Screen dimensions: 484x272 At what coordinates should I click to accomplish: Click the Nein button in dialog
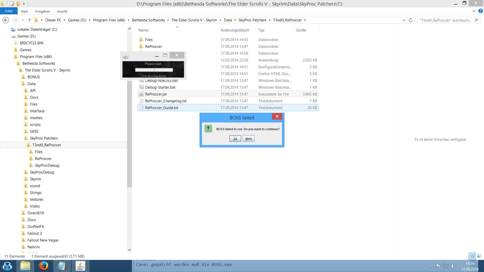248,139
